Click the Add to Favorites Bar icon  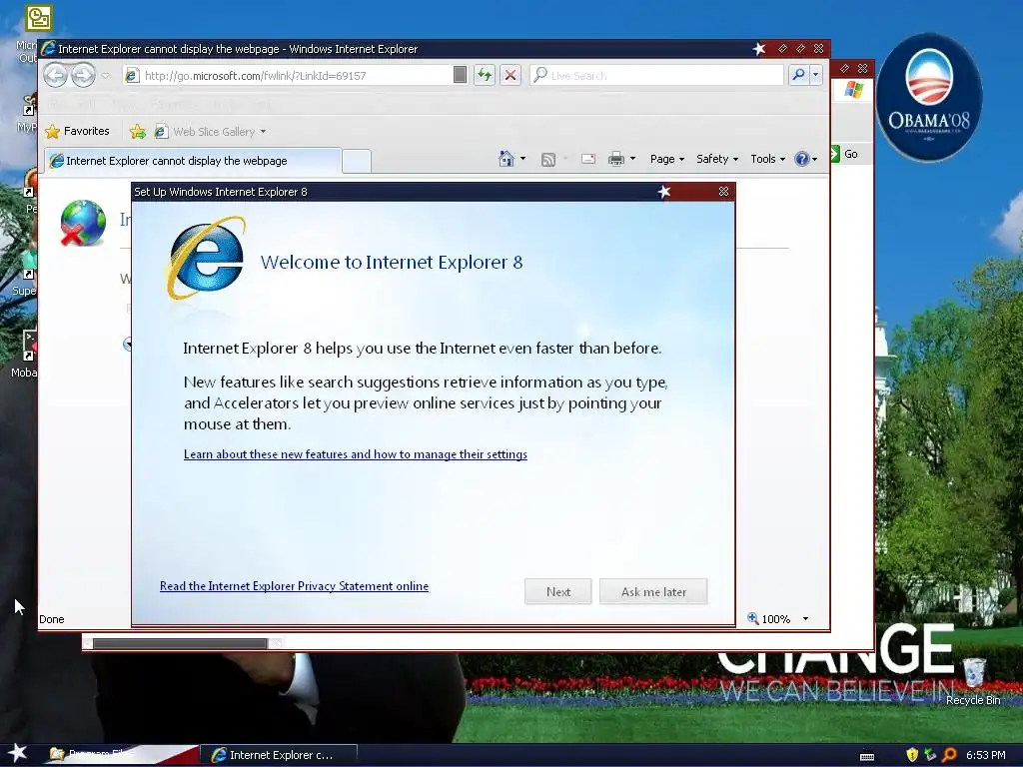[138, 132]
